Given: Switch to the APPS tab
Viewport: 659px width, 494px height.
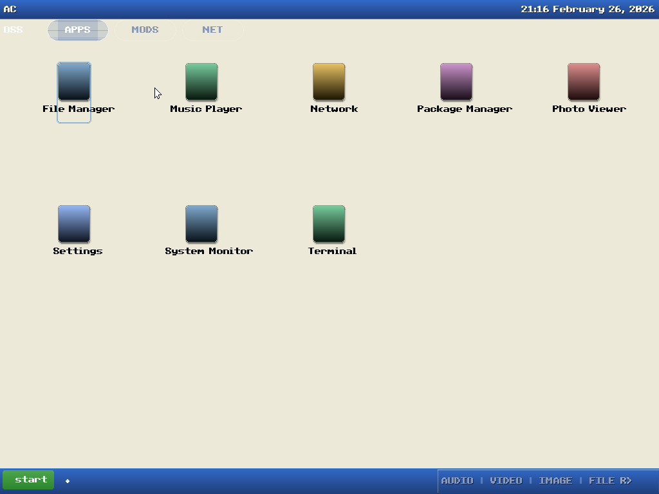Looking at the screenshot, I should 78,30.
